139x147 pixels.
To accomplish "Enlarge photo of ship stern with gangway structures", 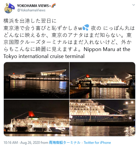I will pos(36,118).
